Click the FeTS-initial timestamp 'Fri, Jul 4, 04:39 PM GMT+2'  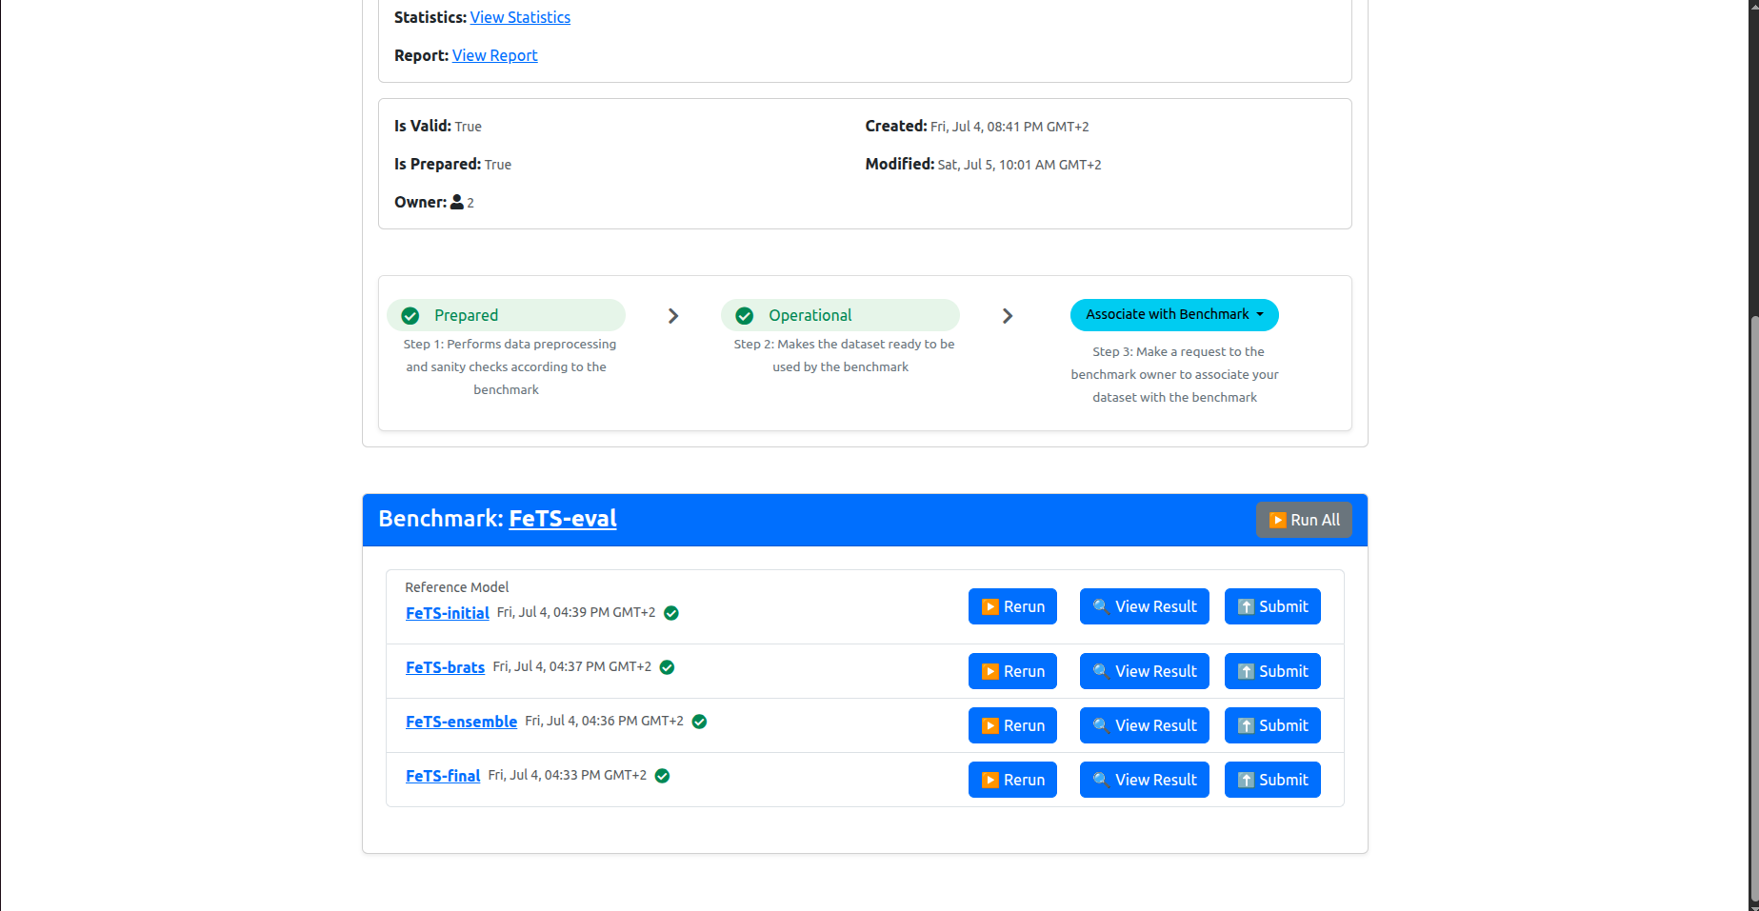576,612
